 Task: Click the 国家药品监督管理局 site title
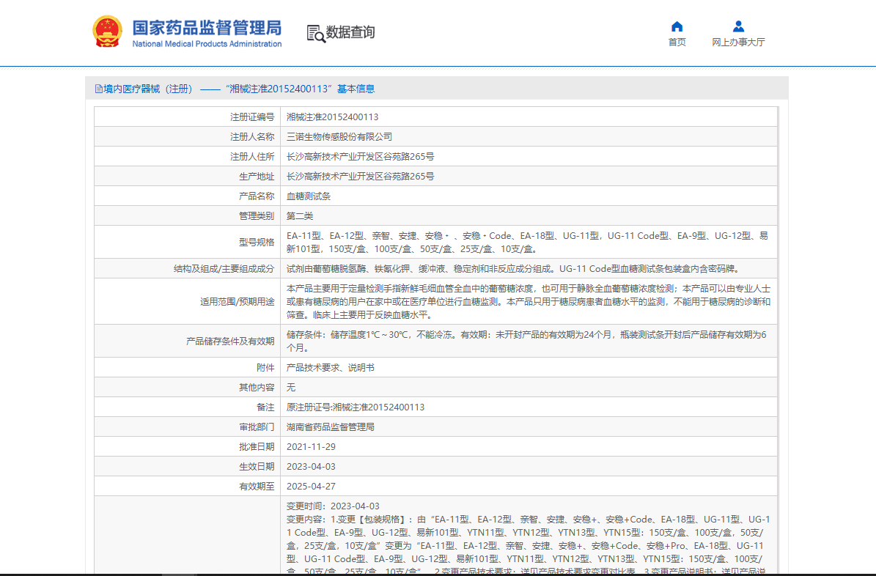click(x=207, y=27)
